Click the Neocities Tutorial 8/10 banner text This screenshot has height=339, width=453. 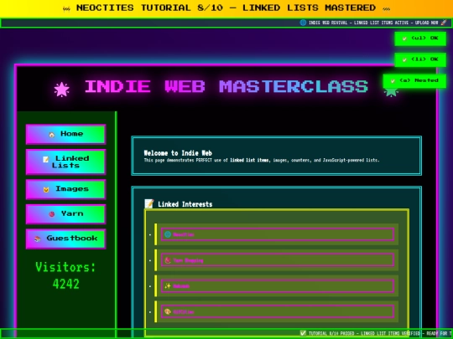click(x=226, y=8)
